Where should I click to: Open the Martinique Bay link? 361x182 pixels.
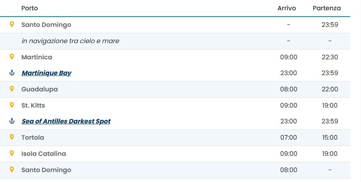tap(46, 73)
